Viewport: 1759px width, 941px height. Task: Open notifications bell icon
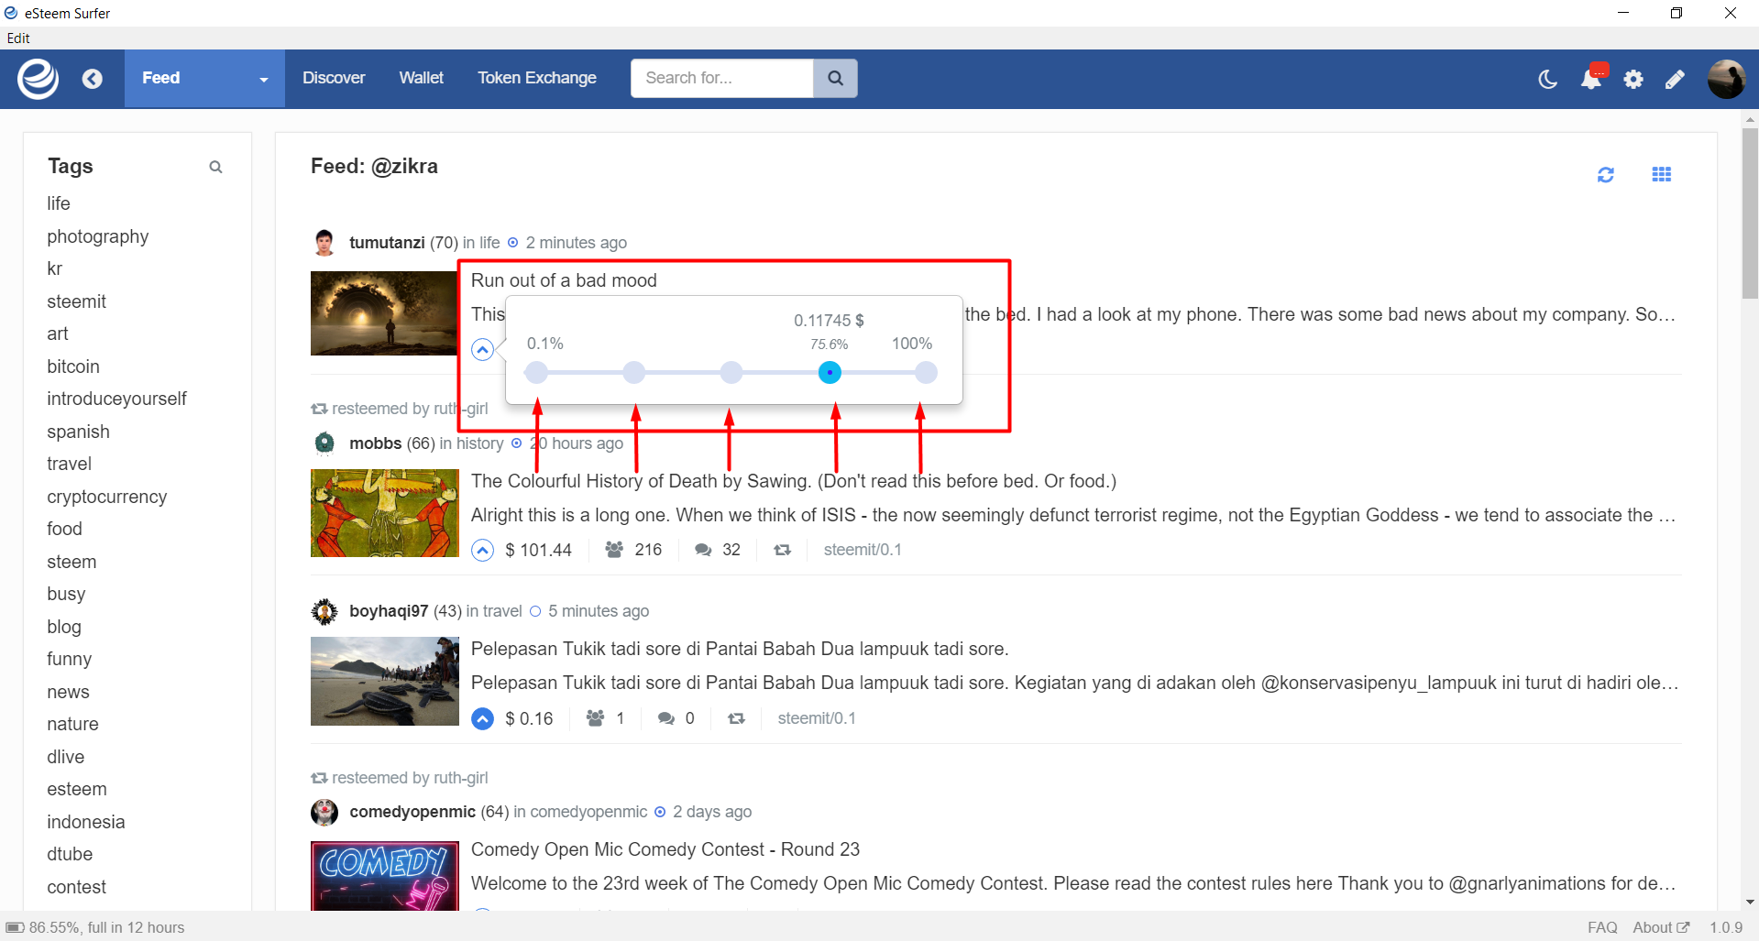point(1591,79)
